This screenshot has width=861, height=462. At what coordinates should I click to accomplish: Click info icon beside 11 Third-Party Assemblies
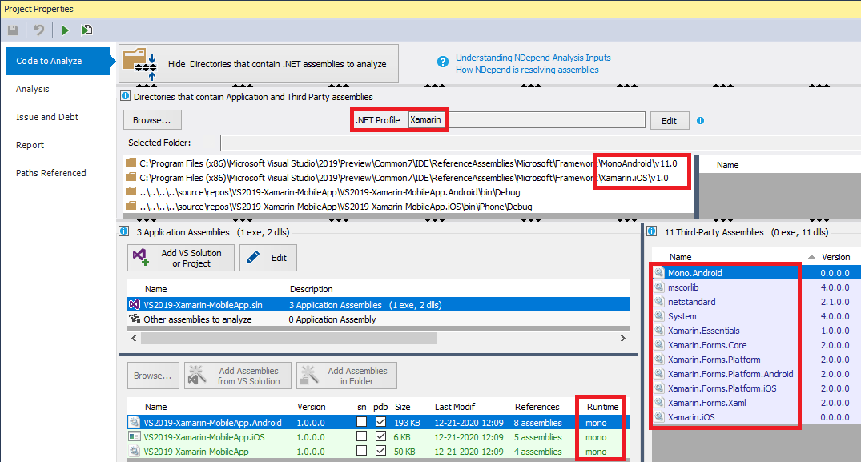[652, 231]
